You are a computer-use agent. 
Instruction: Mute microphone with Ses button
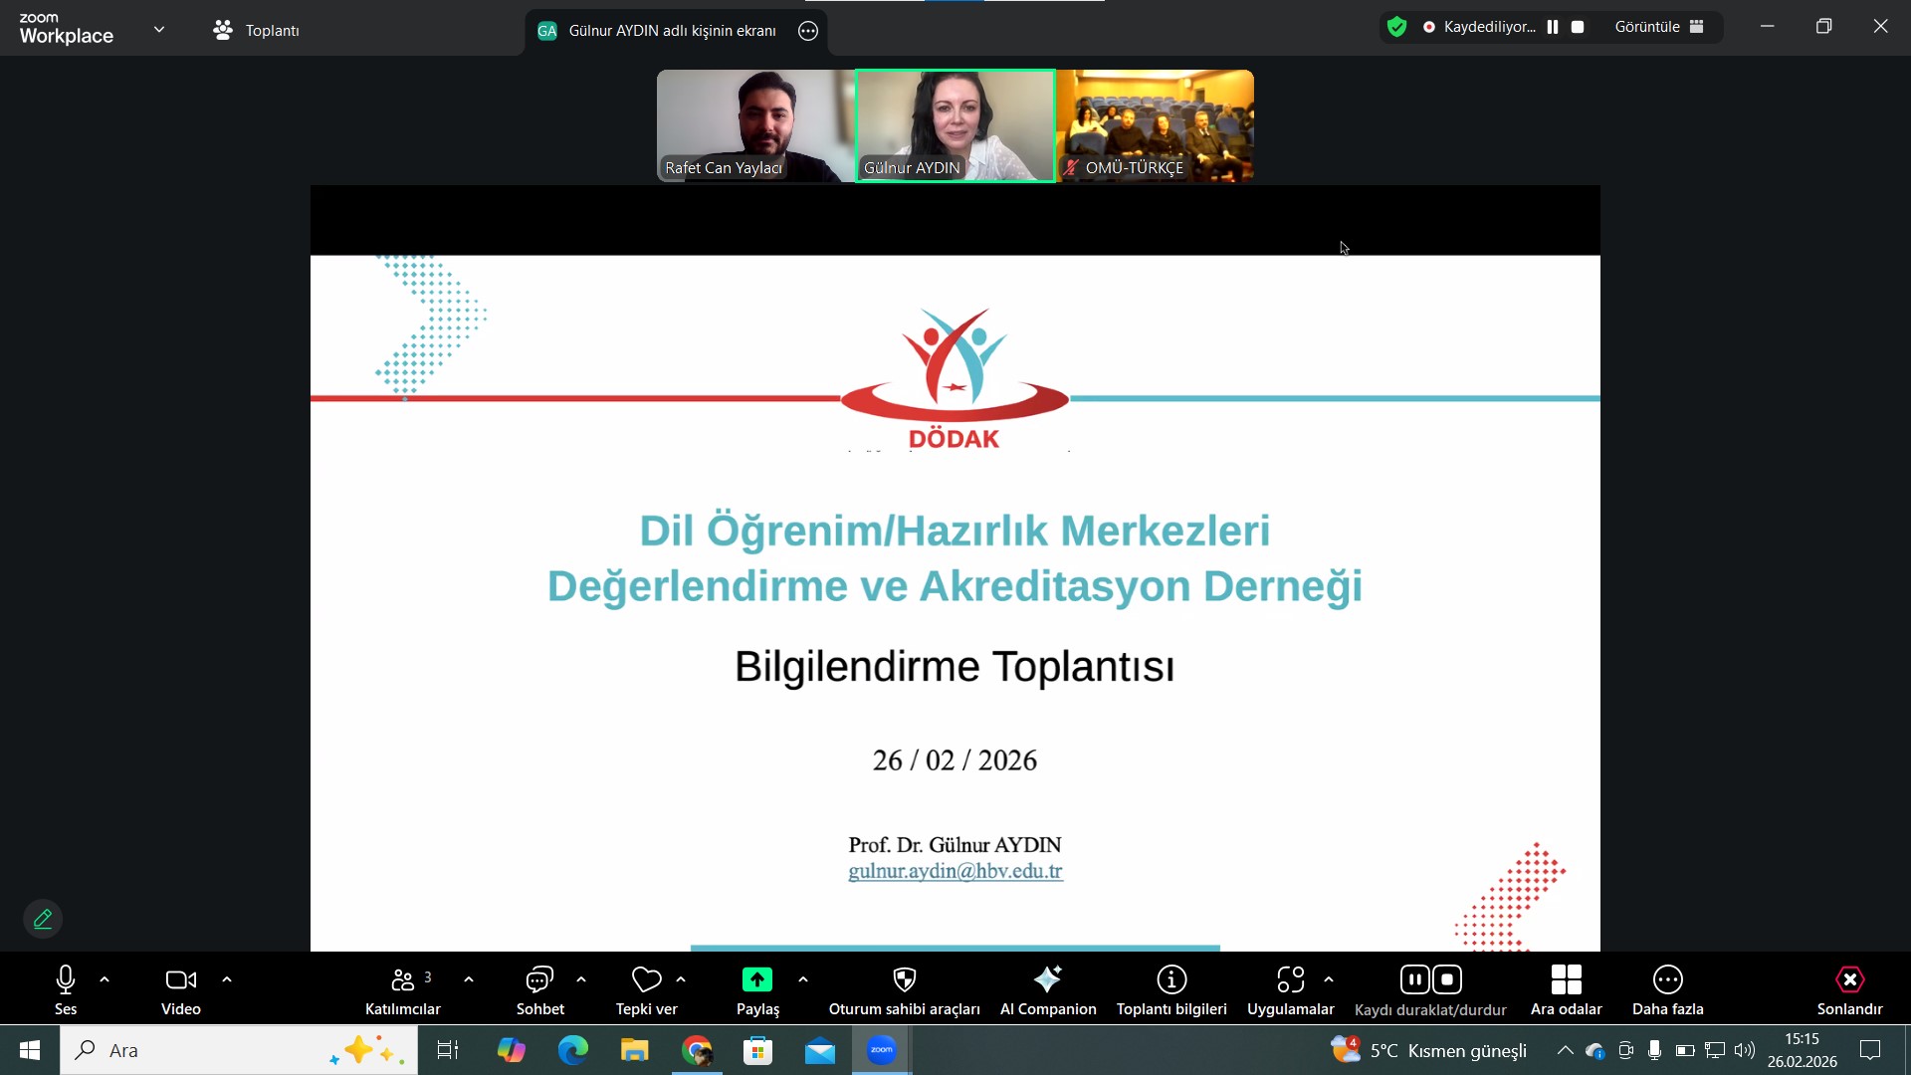[x=66, y=981]
